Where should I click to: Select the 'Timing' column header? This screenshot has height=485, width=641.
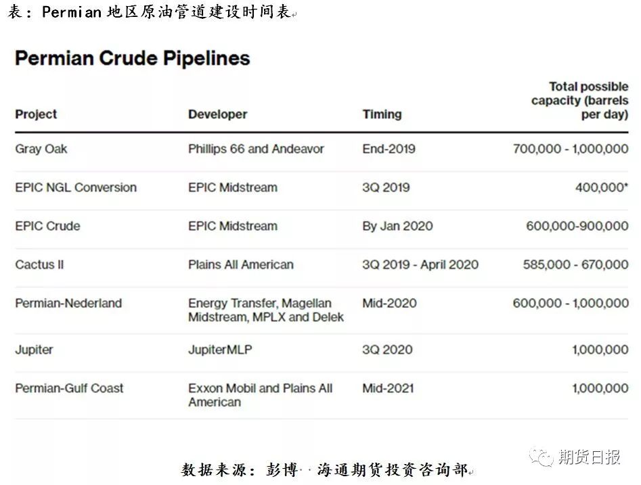pos(382,114)
